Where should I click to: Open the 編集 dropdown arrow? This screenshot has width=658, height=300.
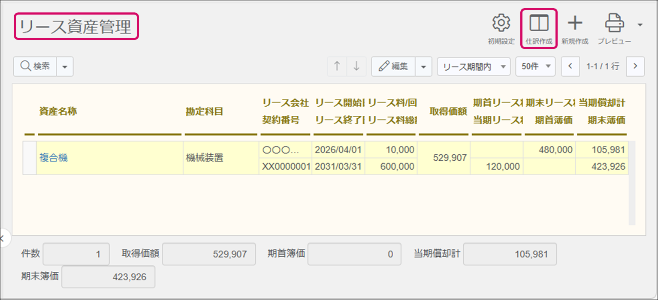pyautogui.click(x=423, y=67)
